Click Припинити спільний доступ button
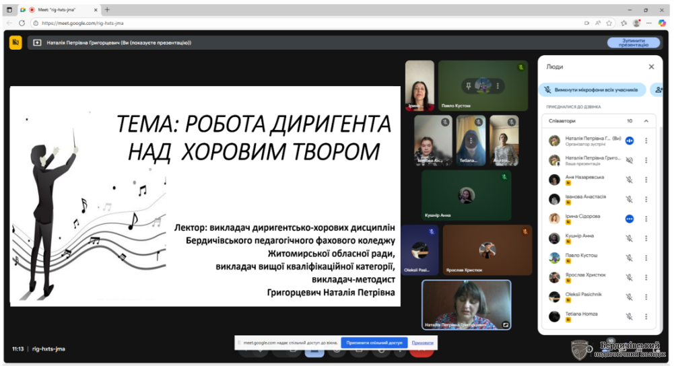The width and height of the screenshot is (674, 366). point(374,342)
